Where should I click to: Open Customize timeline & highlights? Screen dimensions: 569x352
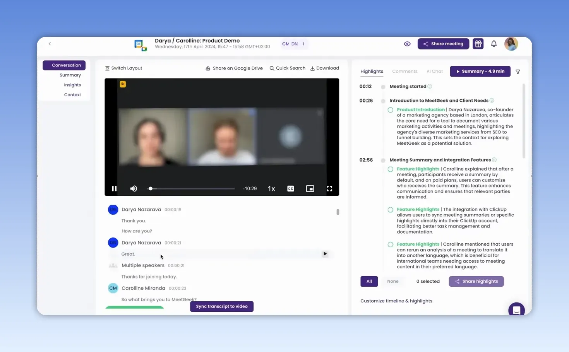(396, 301)
